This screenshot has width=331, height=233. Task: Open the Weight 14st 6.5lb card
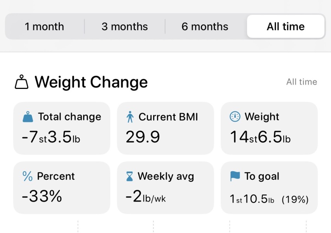pyautogui.click(x=269, y=128)
